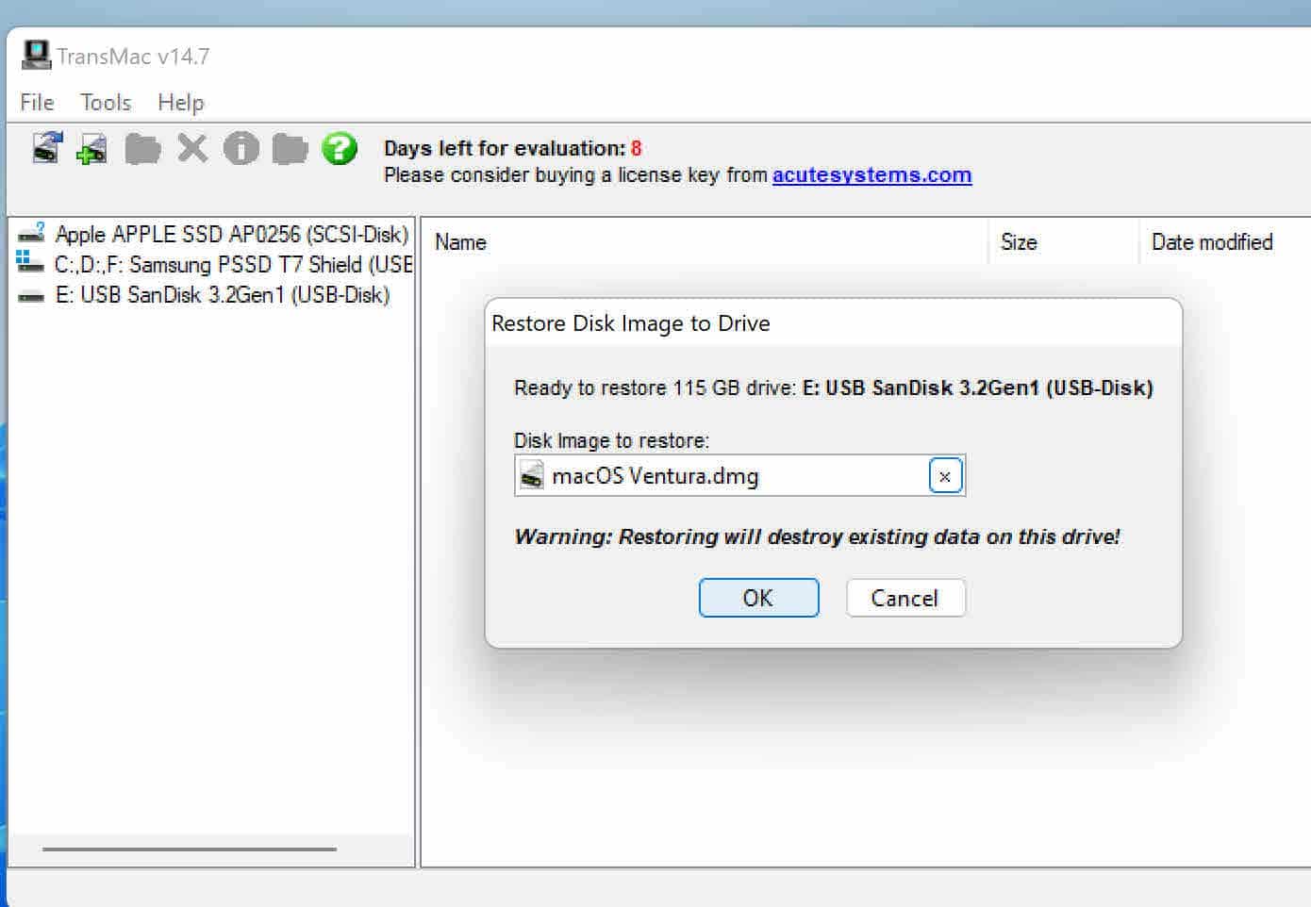Click the TransMac app icon in title bar
Screen dimensions: 1311x907
pos(36,55)
